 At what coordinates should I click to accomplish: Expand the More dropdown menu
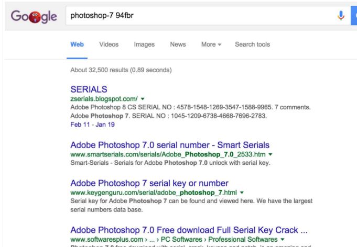pyautogui.click(x=211, y=44)
